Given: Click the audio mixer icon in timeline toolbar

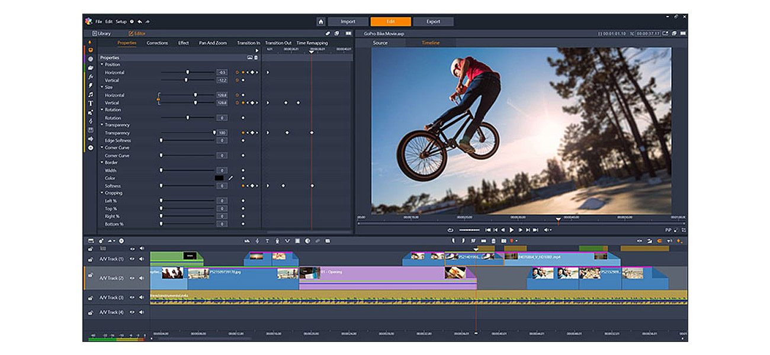Looking at the screenshot, I should tap(248, 241).
